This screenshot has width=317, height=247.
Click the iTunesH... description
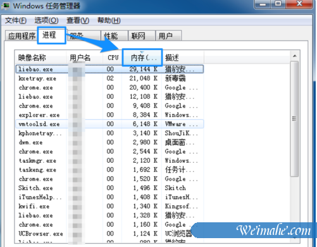[x=182, y=197]
